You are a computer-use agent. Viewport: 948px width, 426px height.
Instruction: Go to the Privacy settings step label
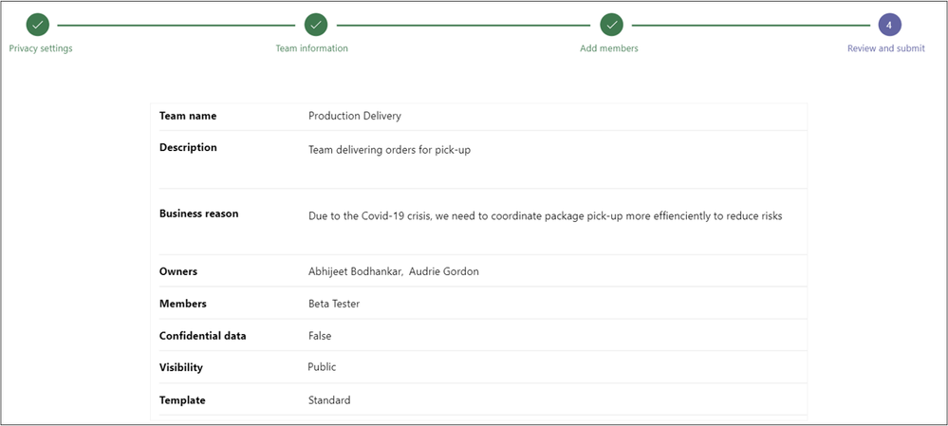click(41, 48)
